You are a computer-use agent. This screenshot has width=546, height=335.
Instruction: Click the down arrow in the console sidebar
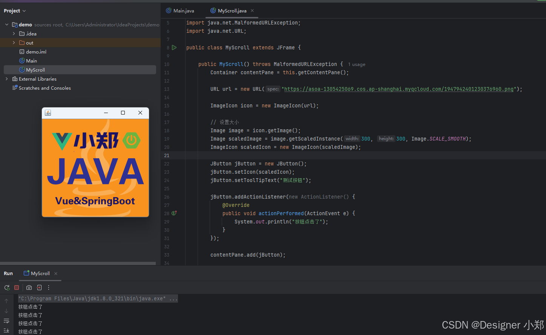[6, 311]
